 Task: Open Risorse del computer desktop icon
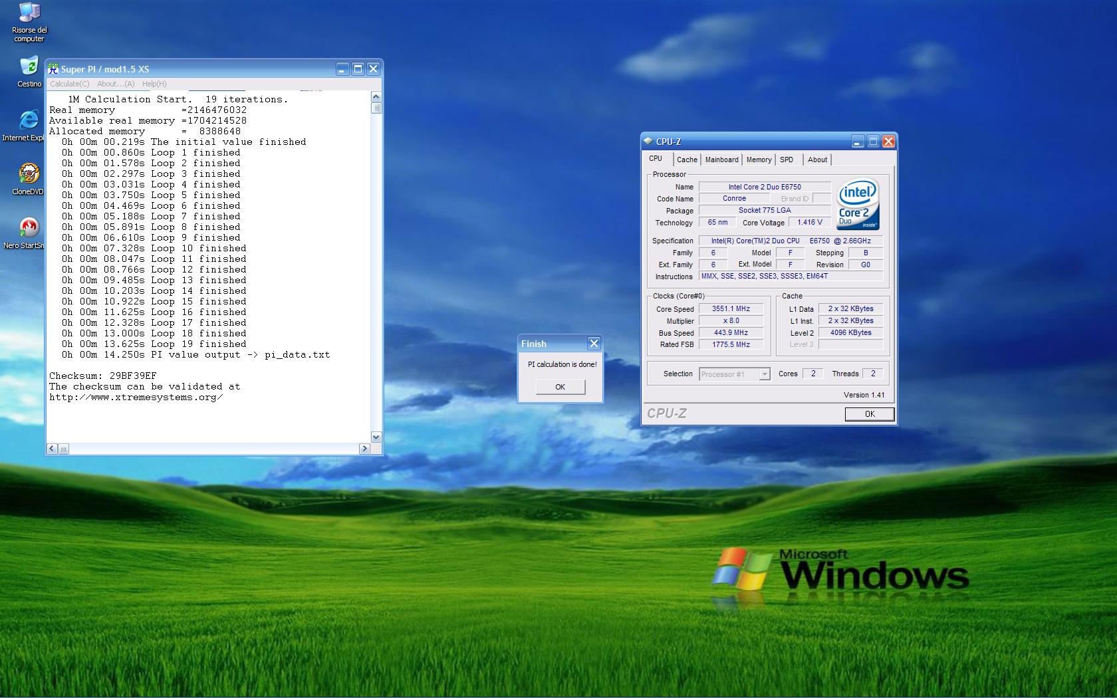pos(29,22)
